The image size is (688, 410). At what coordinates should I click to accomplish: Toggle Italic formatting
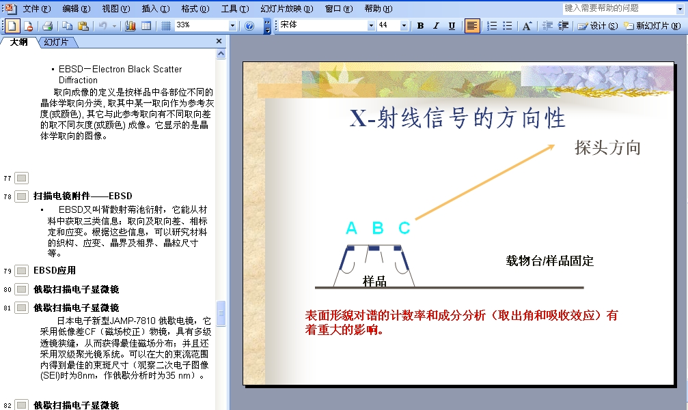pos(436,26)
